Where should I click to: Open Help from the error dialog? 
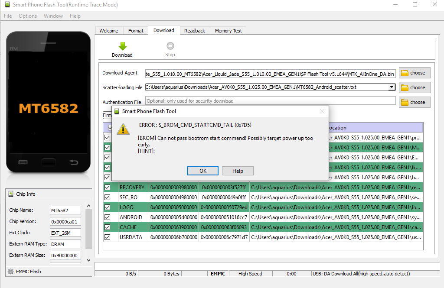[x=238, y=171]
